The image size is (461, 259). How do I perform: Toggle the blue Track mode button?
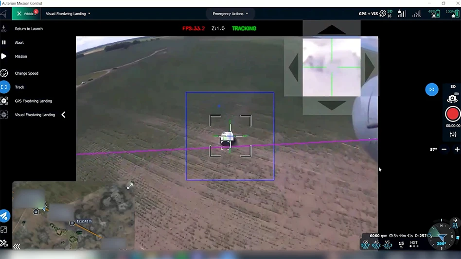coord(4,87)
